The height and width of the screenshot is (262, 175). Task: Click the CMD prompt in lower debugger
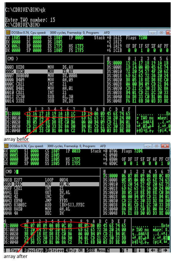point(12,172)
